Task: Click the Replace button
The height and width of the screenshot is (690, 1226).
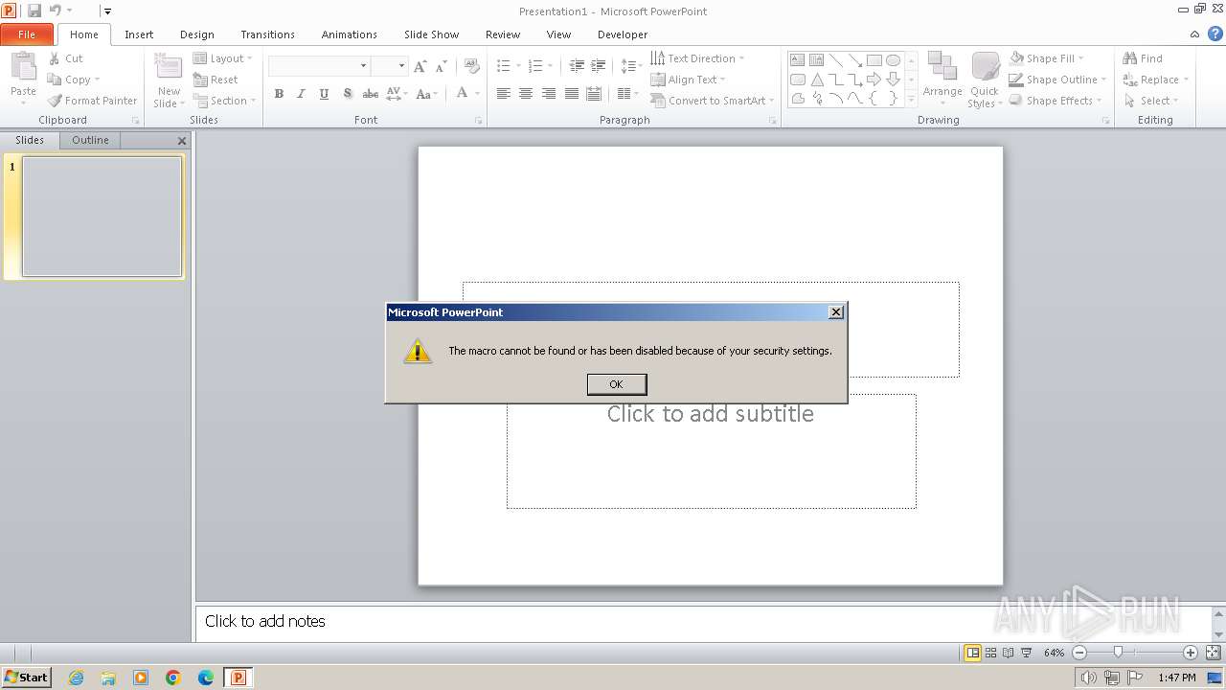Action: (1155, 80)
